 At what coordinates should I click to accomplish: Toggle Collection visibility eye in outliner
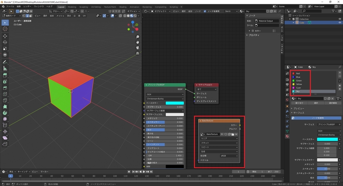point(340,19)
